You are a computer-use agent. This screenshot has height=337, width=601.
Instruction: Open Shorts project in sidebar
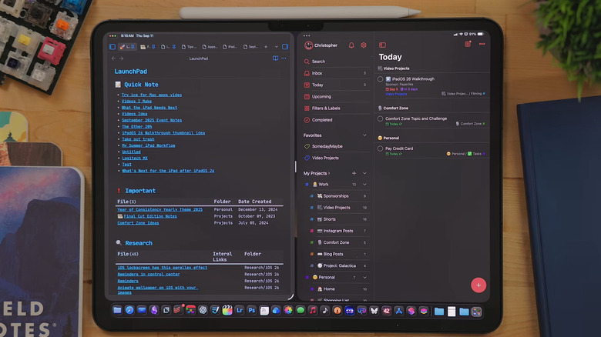coord(338,219)
